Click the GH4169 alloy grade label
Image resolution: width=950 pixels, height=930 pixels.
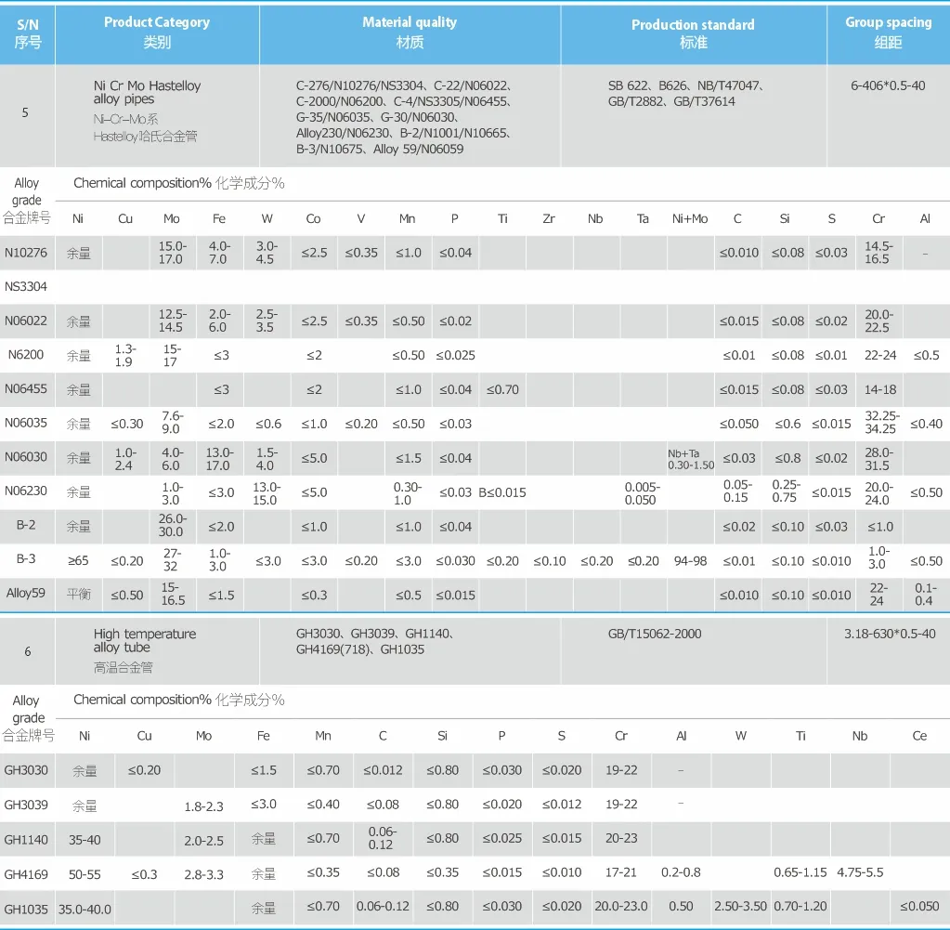tap(25, 874)
